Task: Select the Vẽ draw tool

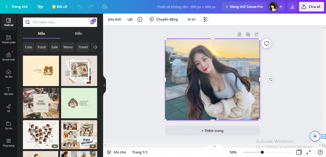Action: (x=8, y=108)
